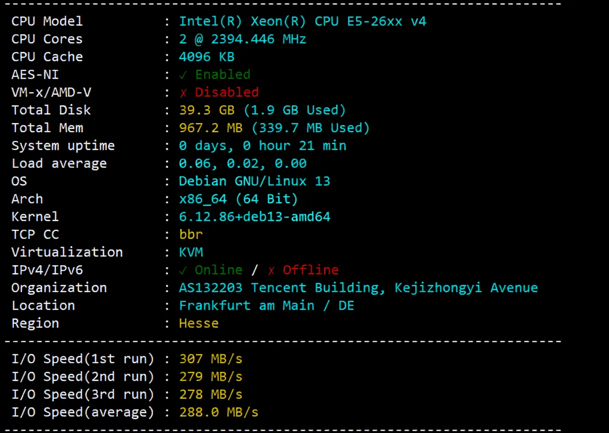Click the Total Mem label

coord(47,128)
